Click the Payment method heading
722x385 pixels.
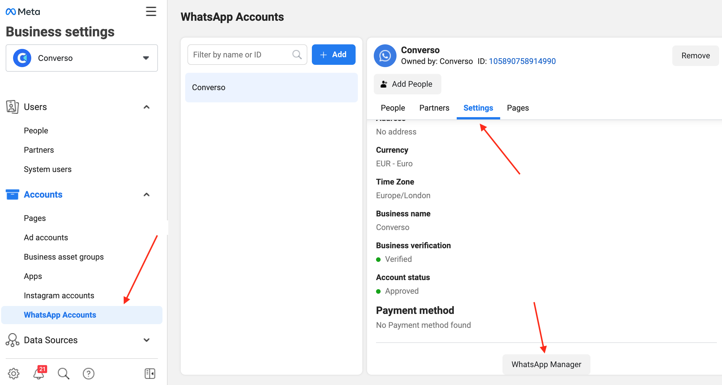pyautogui.click(x=415, y=310)
